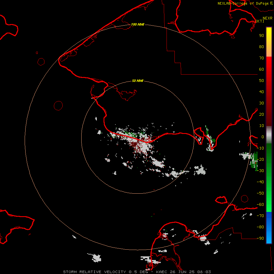The height and width of the screenshot is (274, 274).
Task: Click the positive 50 scale label
Action: point(262,81)
